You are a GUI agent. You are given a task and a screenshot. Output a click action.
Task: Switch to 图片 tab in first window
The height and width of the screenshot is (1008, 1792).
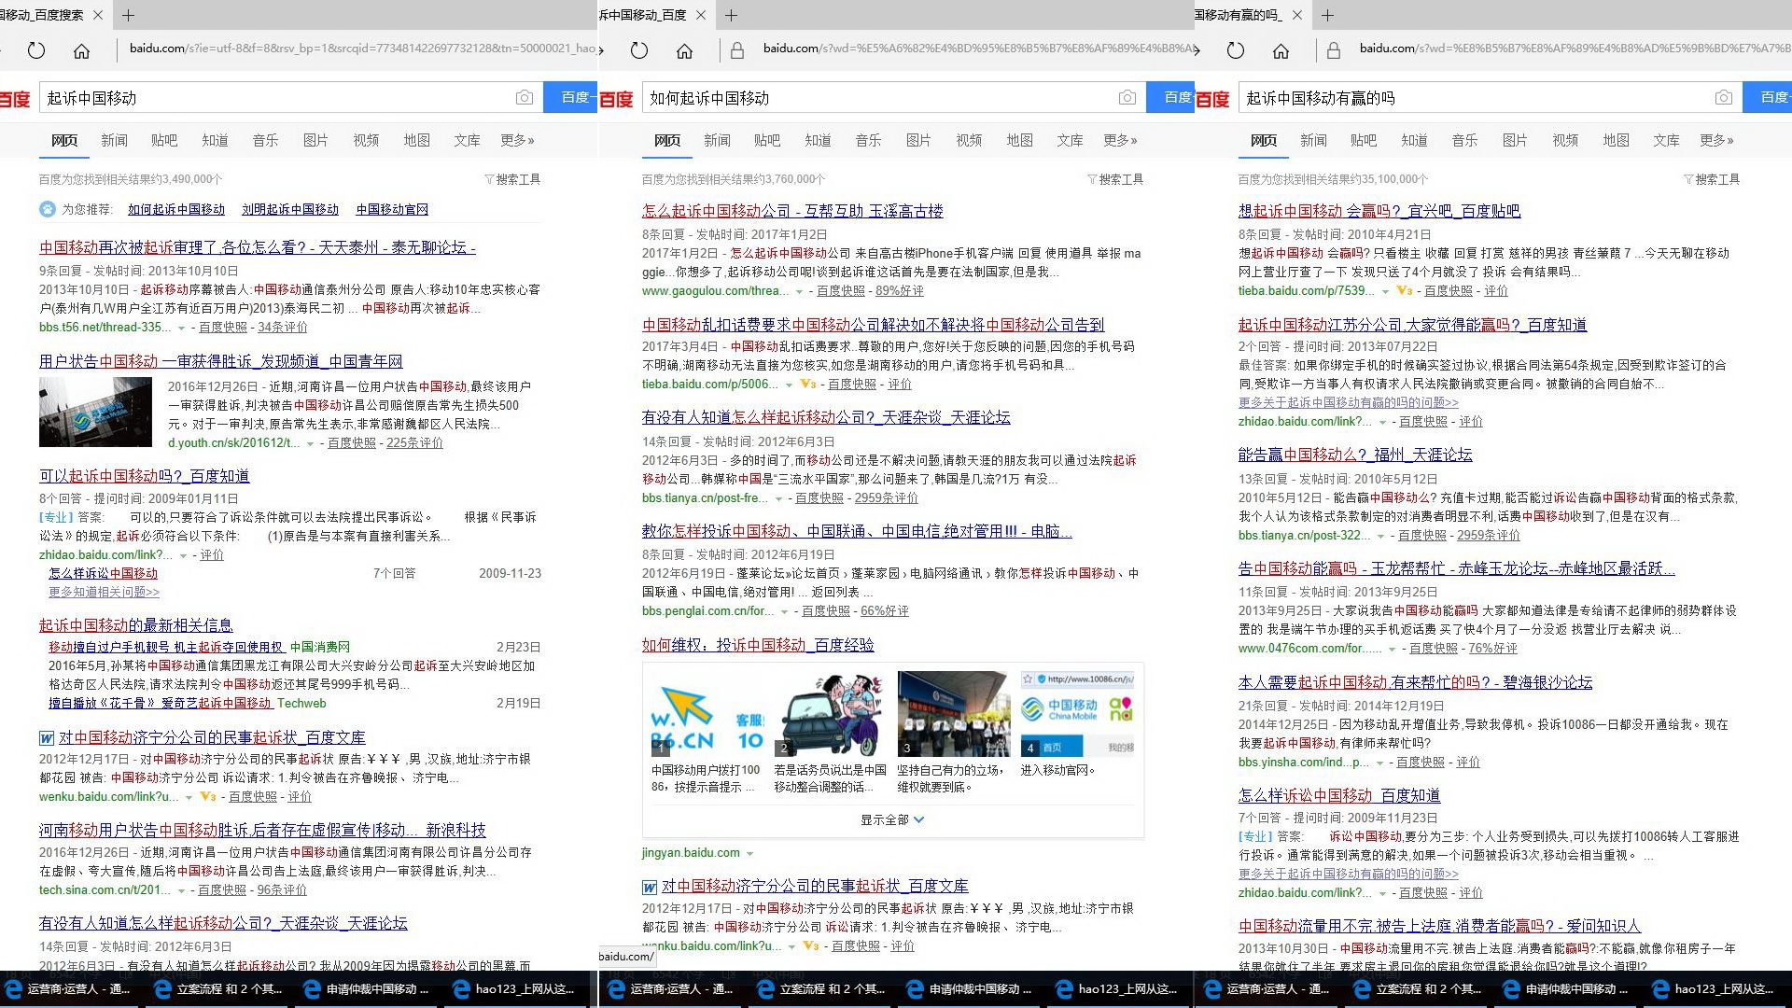coord(315,140)
